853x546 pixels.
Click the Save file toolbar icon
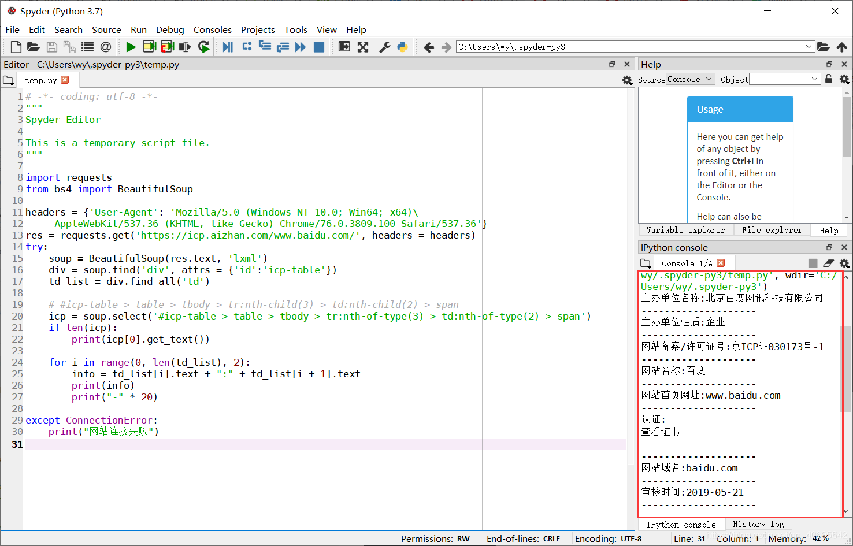pyautogui.click(x=51, y=47)
